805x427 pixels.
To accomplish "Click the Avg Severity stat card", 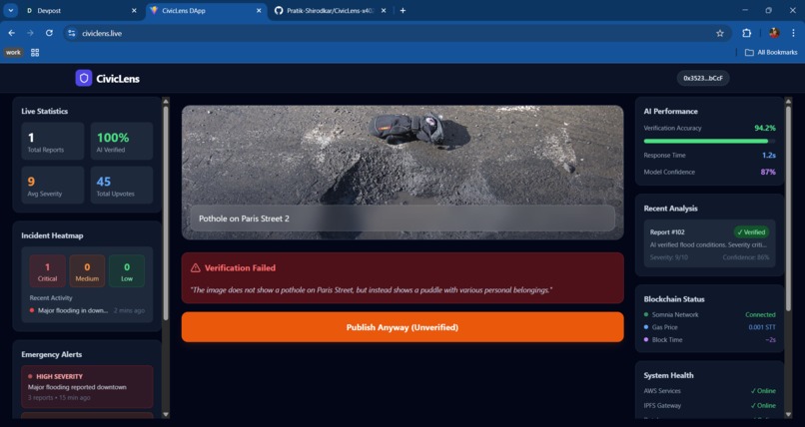I will coord(53,185).
